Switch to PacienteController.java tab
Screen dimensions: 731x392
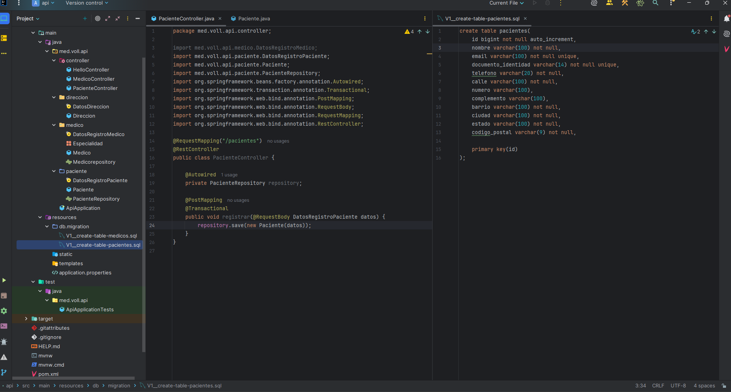tap(186, 18)
